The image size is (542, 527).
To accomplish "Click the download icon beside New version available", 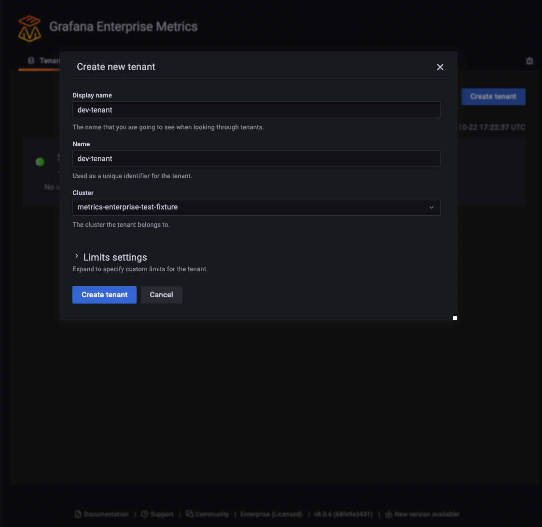I will pyautogui.click(x=389, y=514).
